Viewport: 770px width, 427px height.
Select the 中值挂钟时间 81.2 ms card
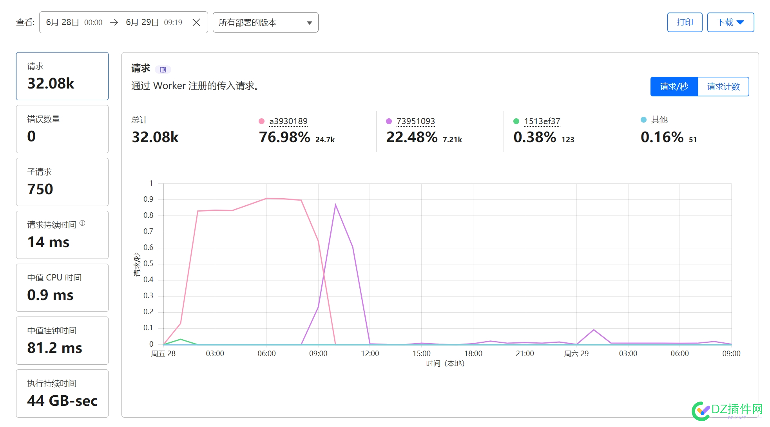coord(62,340)
